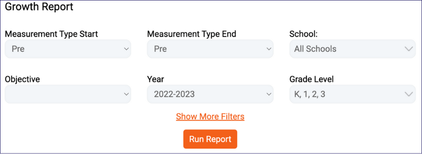
Task: Click the Measurement Type Start label
Action: (x=51, y=34)
